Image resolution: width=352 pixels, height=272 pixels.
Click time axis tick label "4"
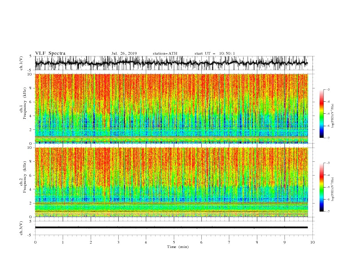[x=146, y=242]
